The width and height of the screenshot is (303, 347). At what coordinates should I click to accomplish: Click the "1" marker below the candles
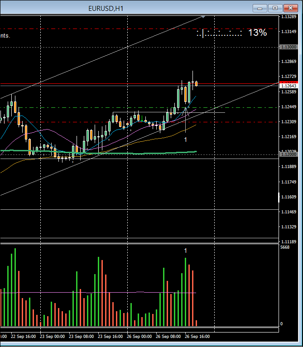(x=185, y=140)
